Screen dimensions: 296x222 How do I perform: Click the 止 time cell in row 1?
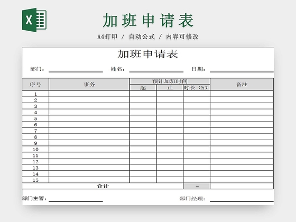(x=170, y=94)
